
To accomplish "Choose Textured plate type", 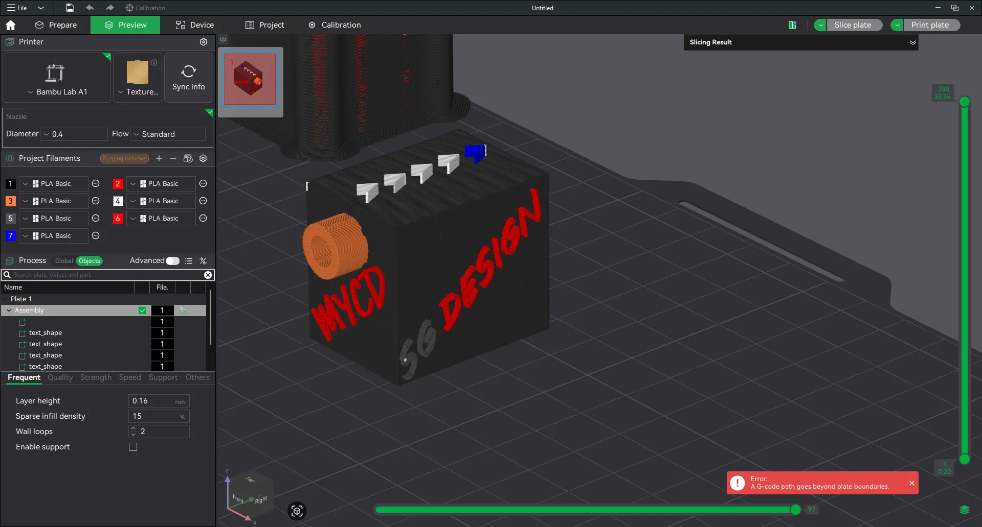I will coord(138,78).
